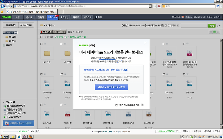The height and width of the screenshot is (139, 223).
Task: Stop loading with the red X icon
Action: tap(159, 6)
